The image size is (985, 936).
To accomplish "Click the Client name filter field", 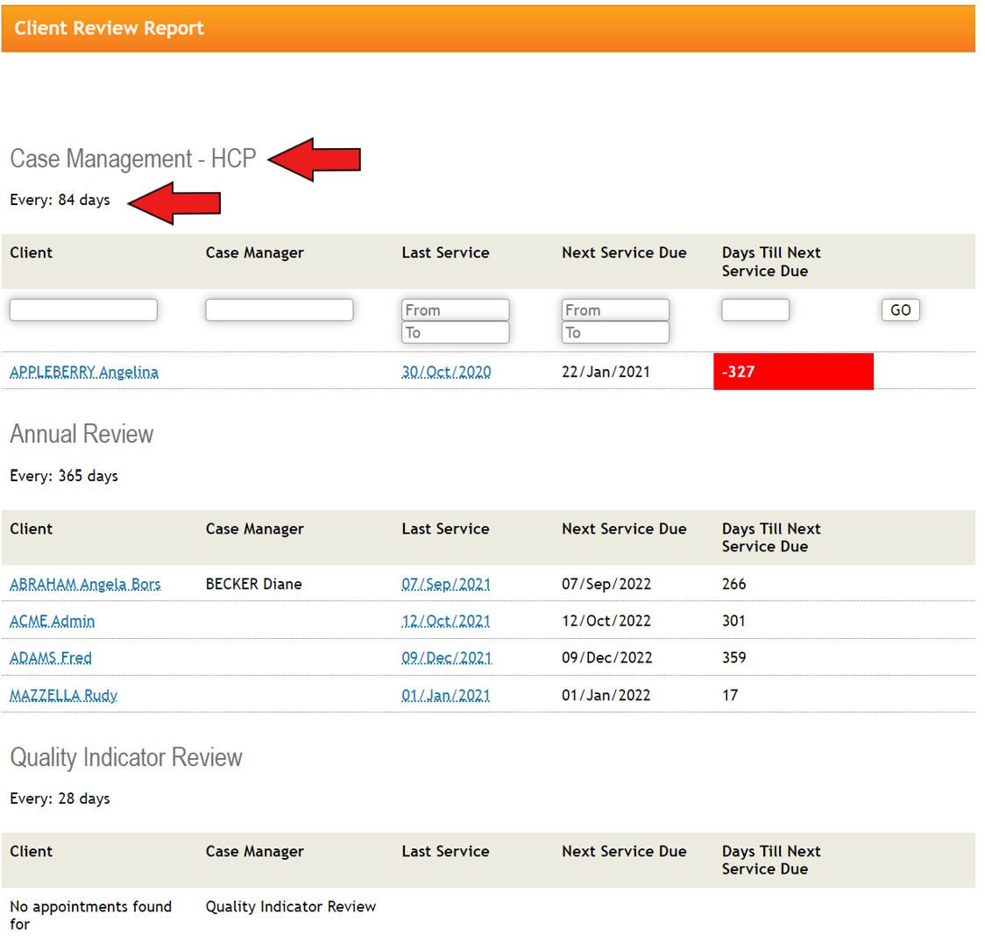I will coord(82,309).
